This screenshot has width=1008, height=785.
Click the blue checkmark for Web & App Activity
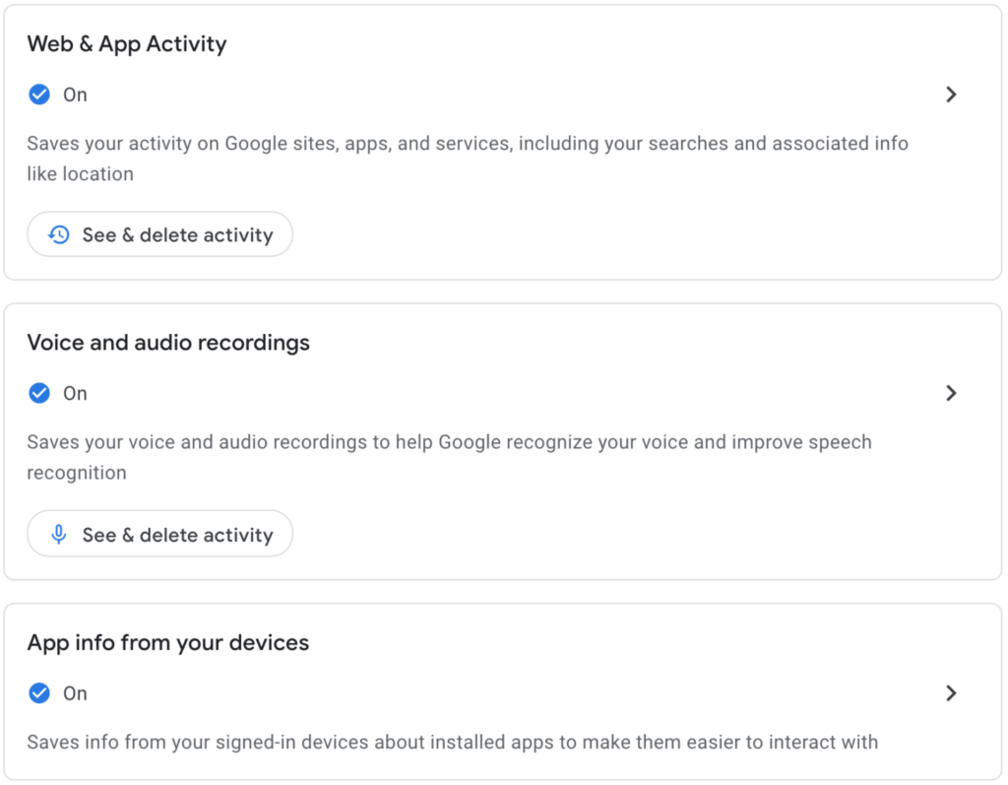[x=39, y=95]
